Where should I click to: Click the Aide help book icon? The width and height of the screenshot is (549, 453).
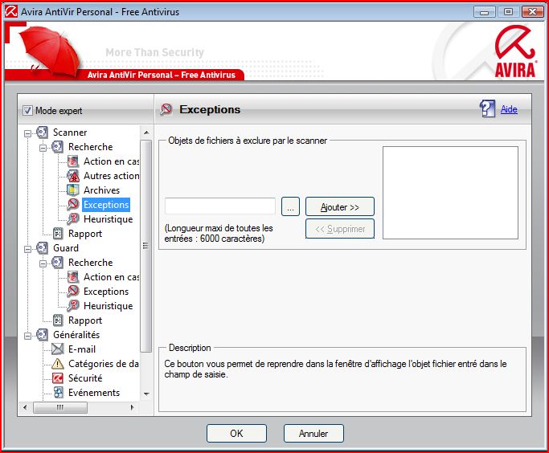click(x=487, y=108)
